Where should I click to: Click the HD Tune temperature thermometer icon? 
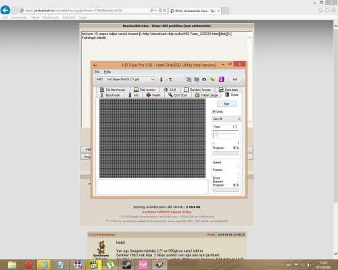161,79
